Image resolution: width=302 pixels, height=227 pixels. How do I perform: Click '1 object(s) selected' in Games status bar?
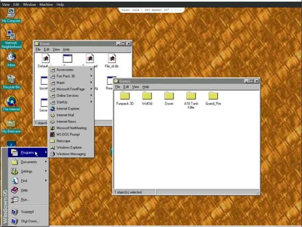click(x=128, y=192)
